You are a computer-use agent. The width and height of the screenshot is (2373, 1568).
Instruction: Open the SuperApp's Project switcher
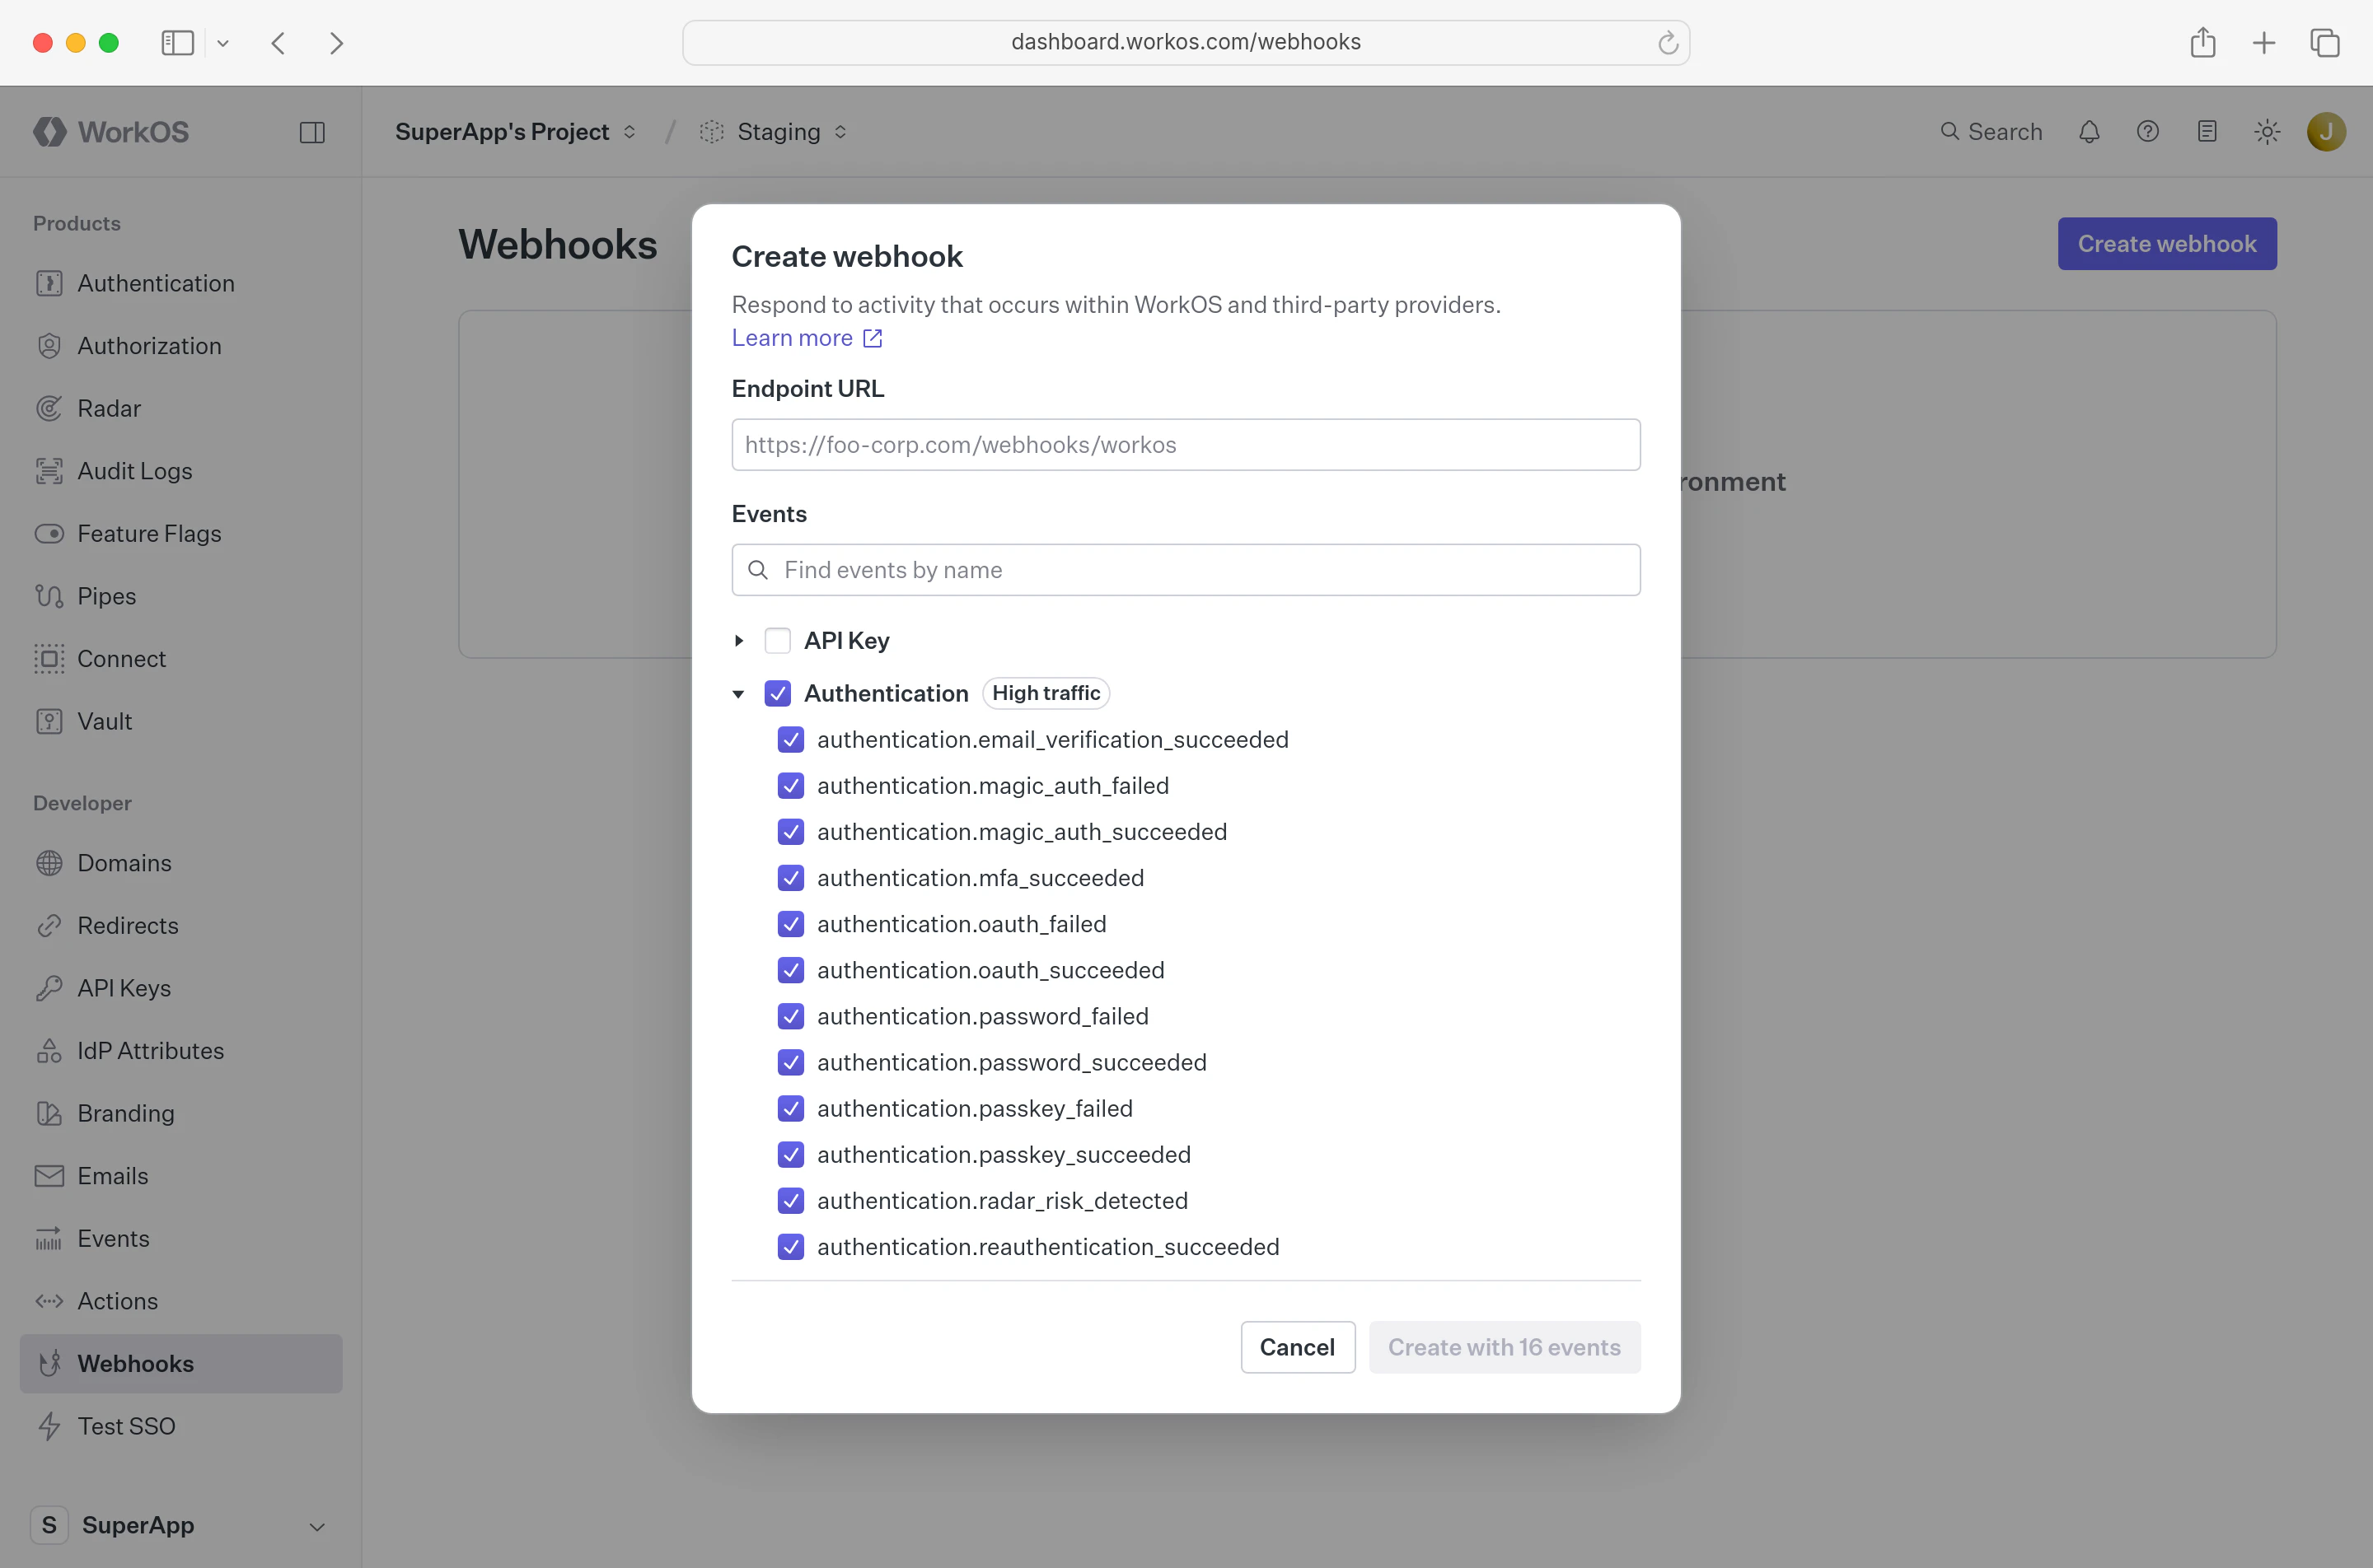515,132
